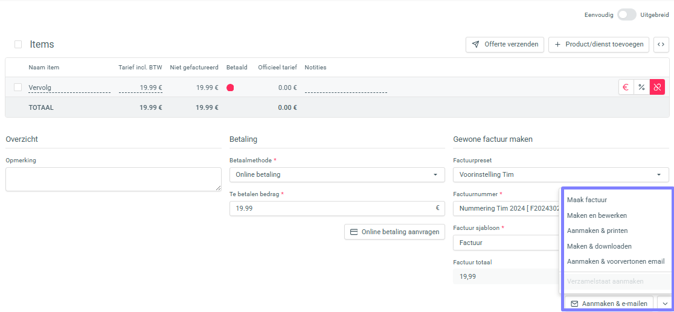Collapse the arrow beside Aanmaken & e-mailen
Viewport: 674px width, 312px height.
(x=664, y=304)
